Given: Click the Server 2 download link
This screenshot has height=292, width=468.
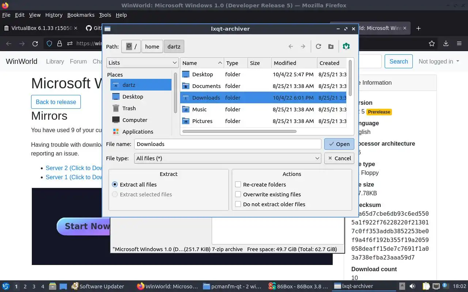Looking at the screenshot, I should 73,168.
